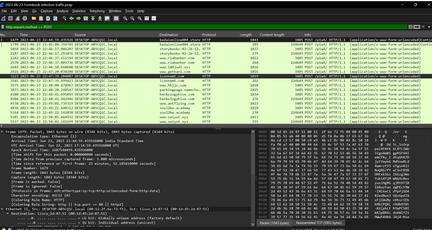Open the Help menu
Screen dimensions: 432x230
pos(141,11)
